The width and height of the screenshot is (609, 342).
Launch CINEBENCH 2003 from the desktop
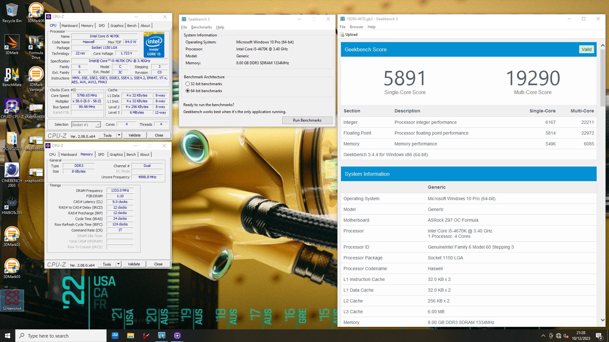[12, 175]
